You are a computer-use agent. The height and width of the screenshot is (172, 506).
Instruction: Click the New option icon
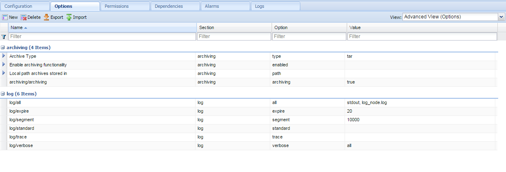coord(5,17)
